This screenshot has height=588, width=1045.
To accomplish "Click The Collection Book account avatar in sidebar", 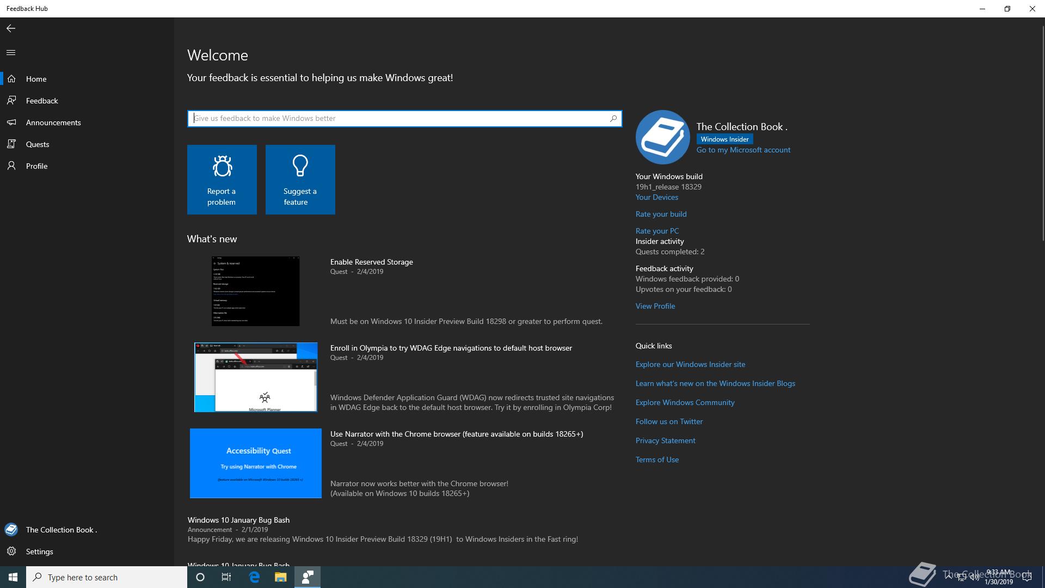I will [11, 530].
